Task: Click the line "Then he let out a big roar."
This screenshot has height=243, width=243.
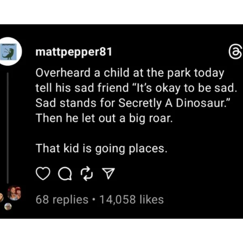Action: click(x=104, y=118)
